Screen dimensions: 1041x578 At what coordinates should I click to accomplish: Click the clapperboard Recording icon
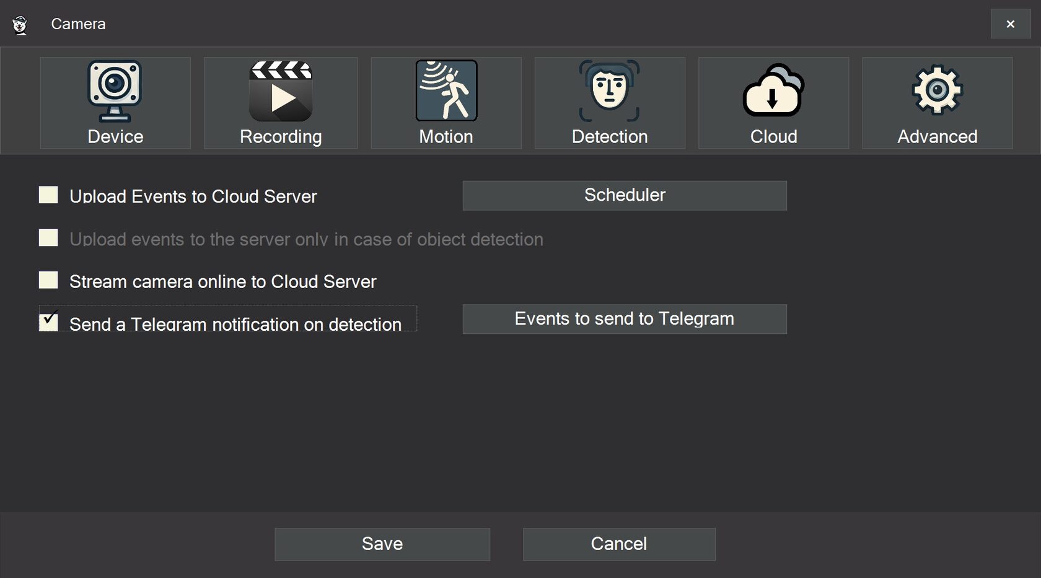281,90
